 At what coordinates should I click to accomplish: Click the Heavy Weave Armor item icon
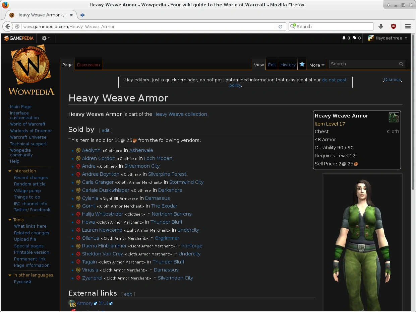tap(394, 118)
